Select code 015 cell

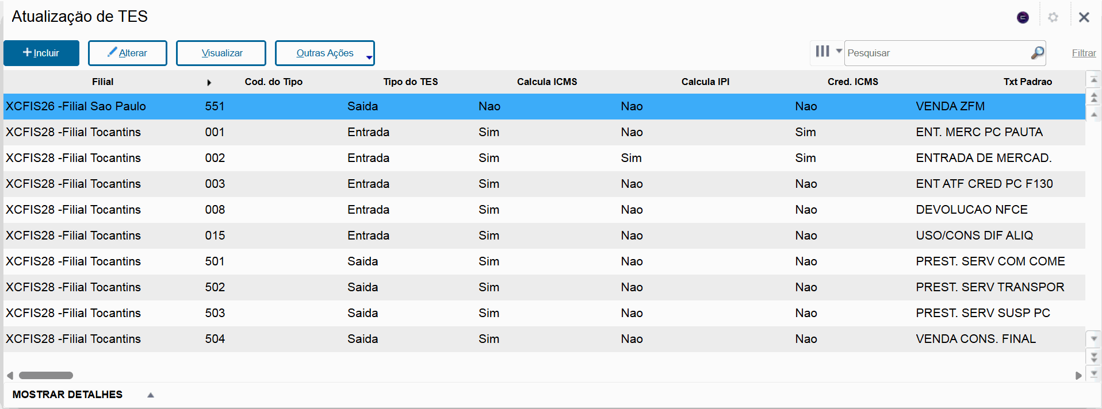pos(215,236)
